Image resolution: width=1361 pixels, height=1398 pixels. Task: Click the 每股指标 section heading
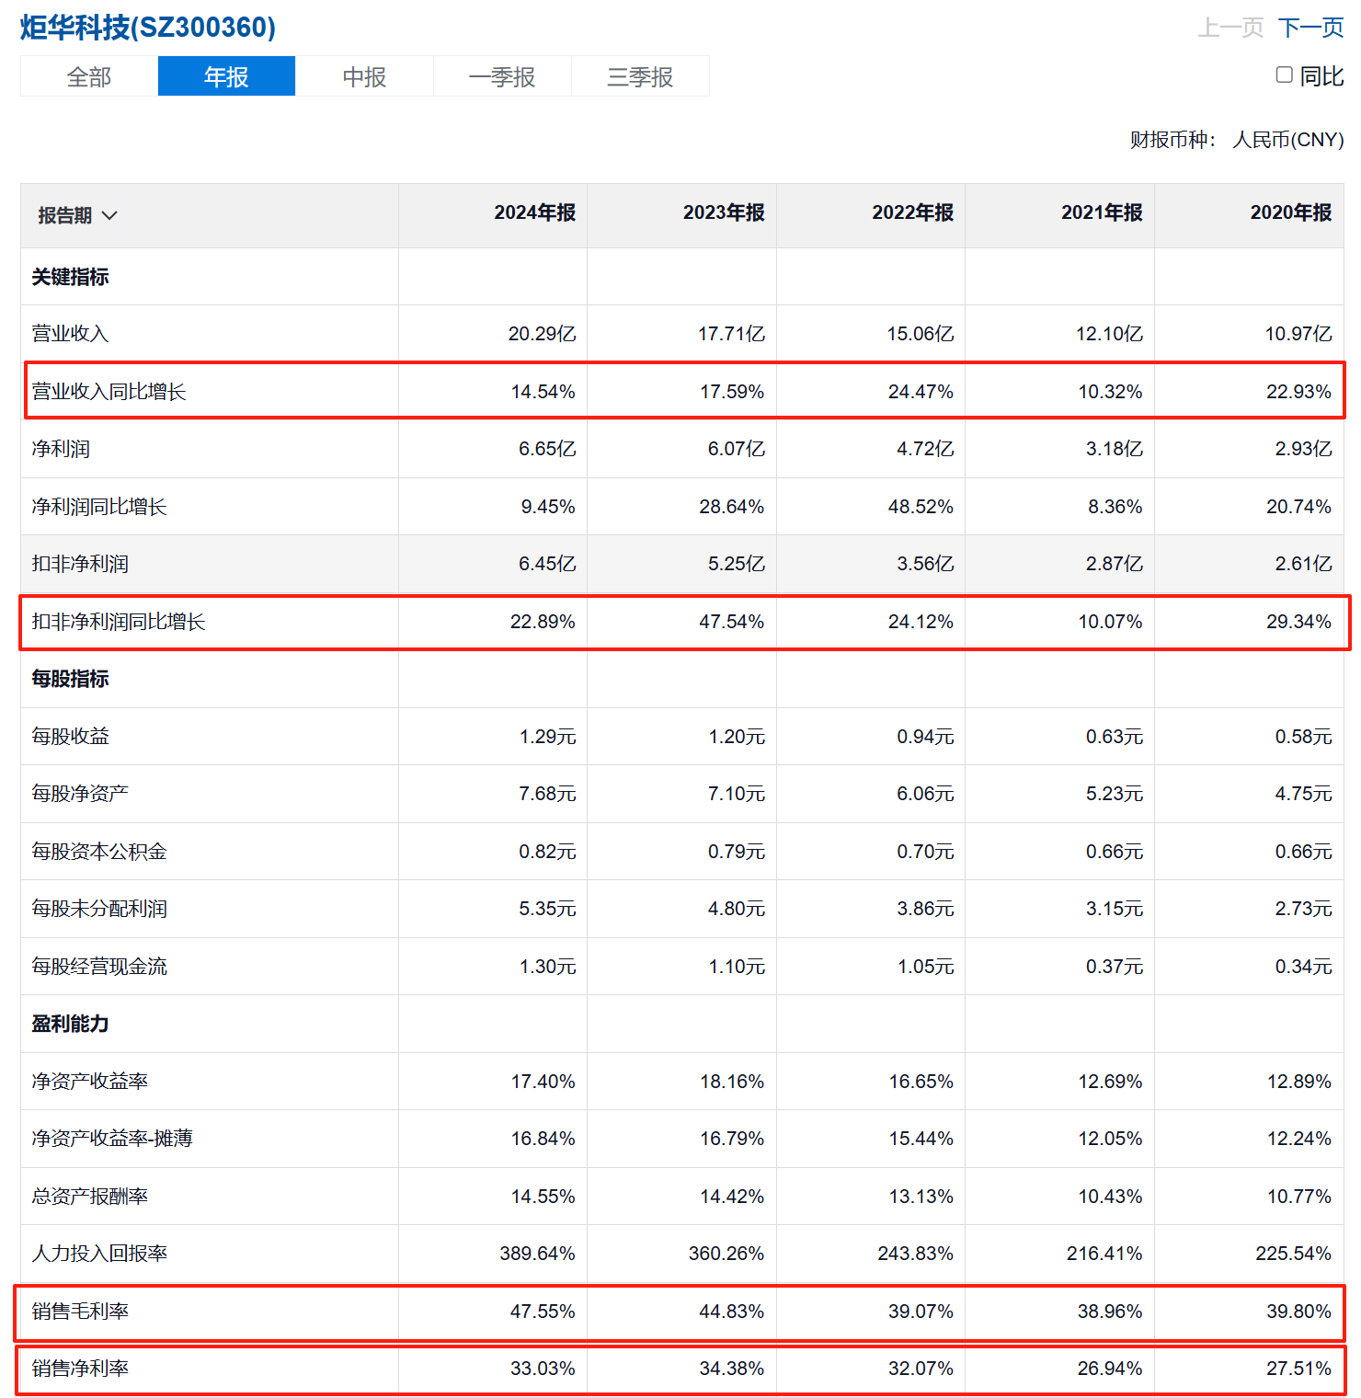tap(70, 679)
